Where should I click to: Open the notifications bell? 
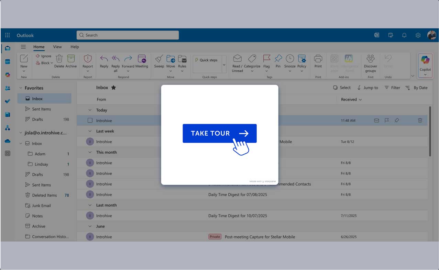click(x=404, y=35)
